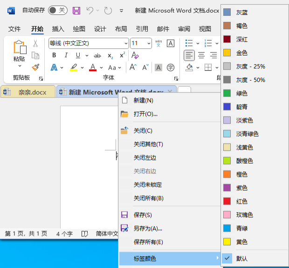Align text left
Image resolution: width=289 pixels, height=268 pixels.
click(x=189, y=55)
